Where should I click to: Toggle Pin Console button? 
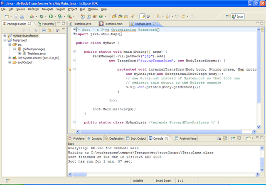coord(233,138)
